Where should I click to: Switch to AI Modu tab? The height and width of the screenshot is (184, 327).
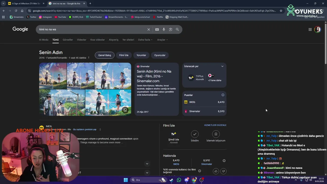pos(44,40)
